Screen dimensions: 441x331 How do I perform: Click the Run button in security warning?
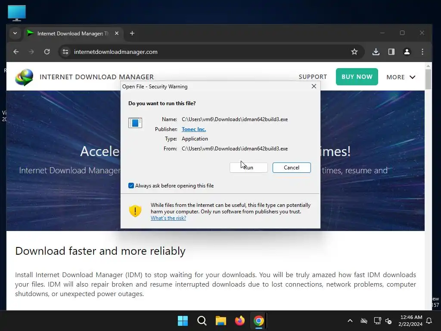(248, 168)
